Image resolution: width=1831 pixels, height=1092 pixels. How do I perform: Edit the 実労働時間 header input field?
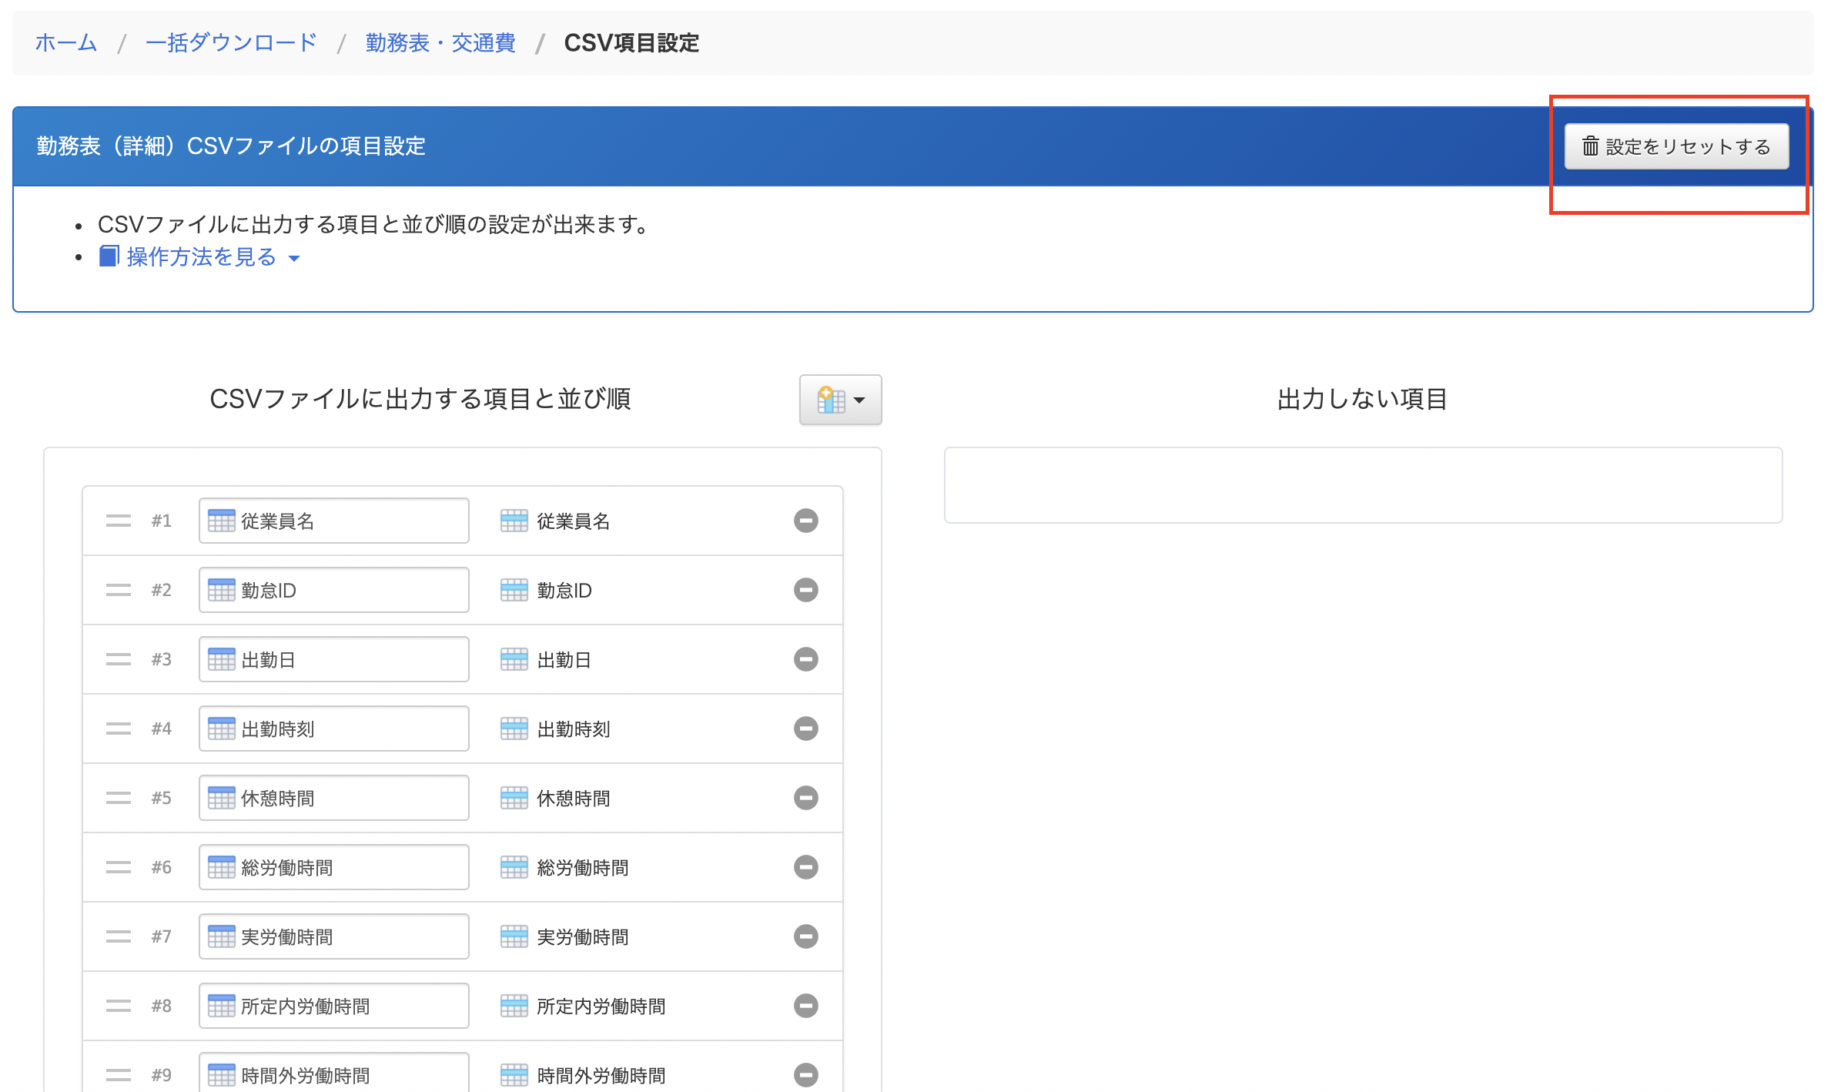pos(334,937)
